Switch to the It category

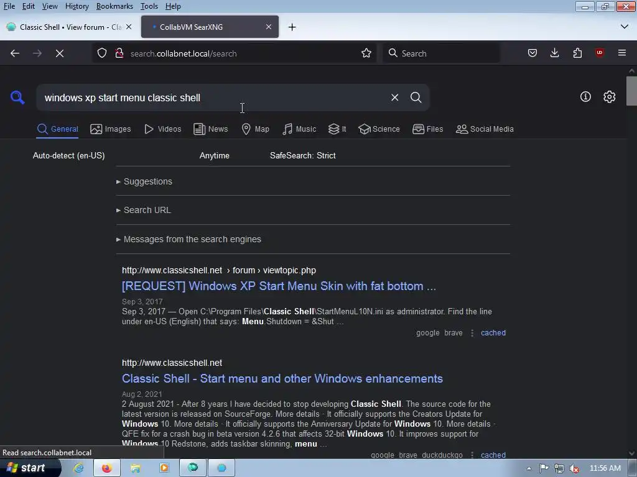tap(337, 129)
